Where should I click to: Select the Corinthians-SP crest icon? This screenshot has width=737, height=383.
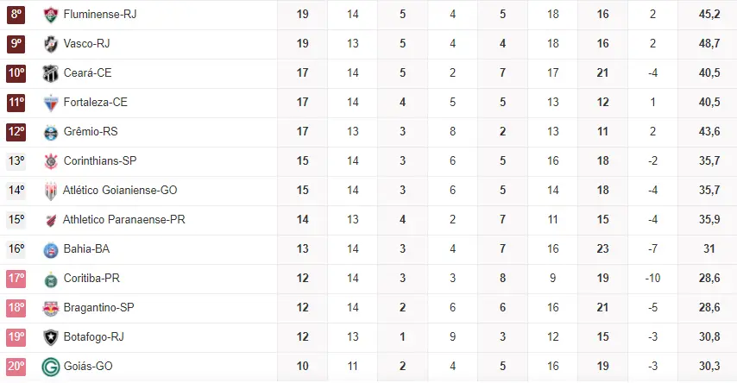point(50,161)
